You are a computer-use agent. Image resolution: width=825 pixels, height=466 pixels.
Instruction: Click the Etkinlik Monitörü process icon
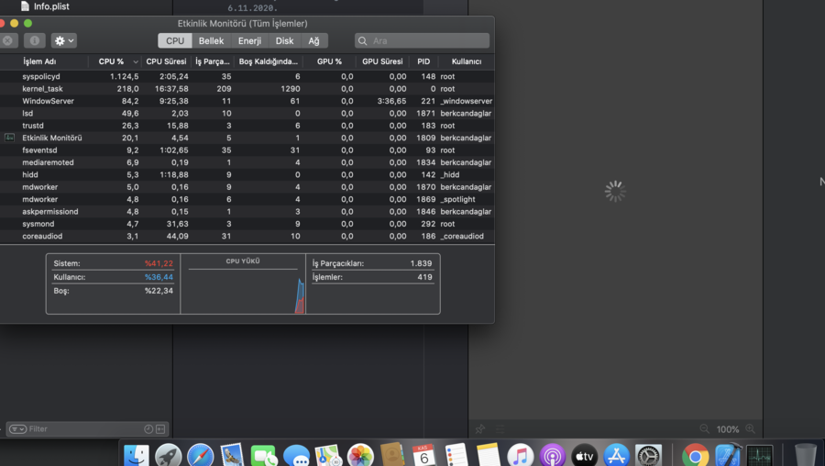[10, 138]
